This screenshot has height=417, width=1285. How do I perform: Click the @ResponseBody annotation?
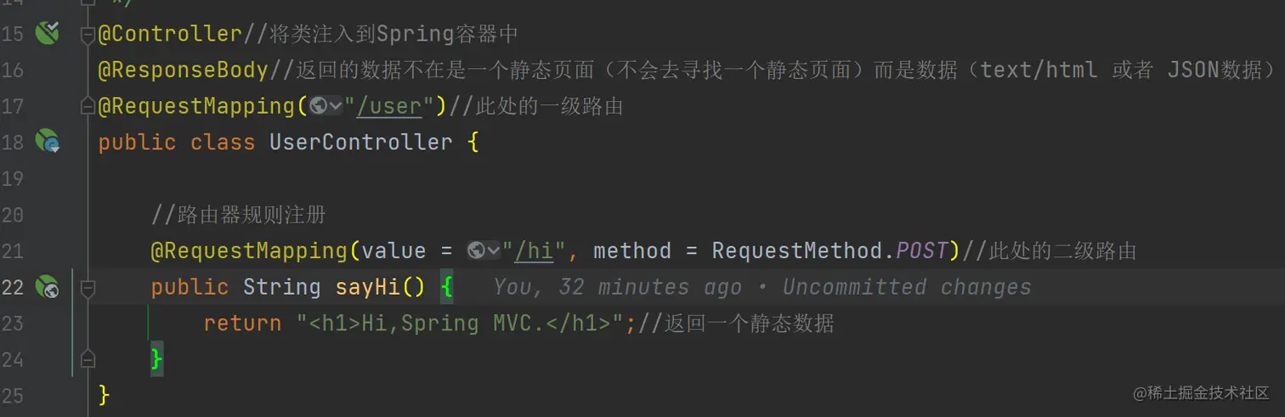[x=184, y=70]
